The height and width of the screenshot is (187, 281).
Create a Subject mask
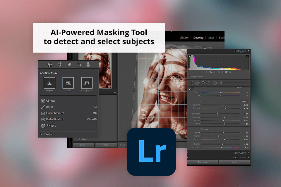pyautogui.click(x=49, y=83)
